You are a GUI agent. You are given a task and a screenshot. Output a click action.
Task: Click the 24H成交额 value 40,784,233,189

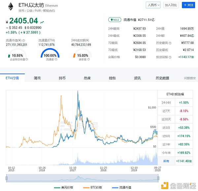tap(81, 45)
